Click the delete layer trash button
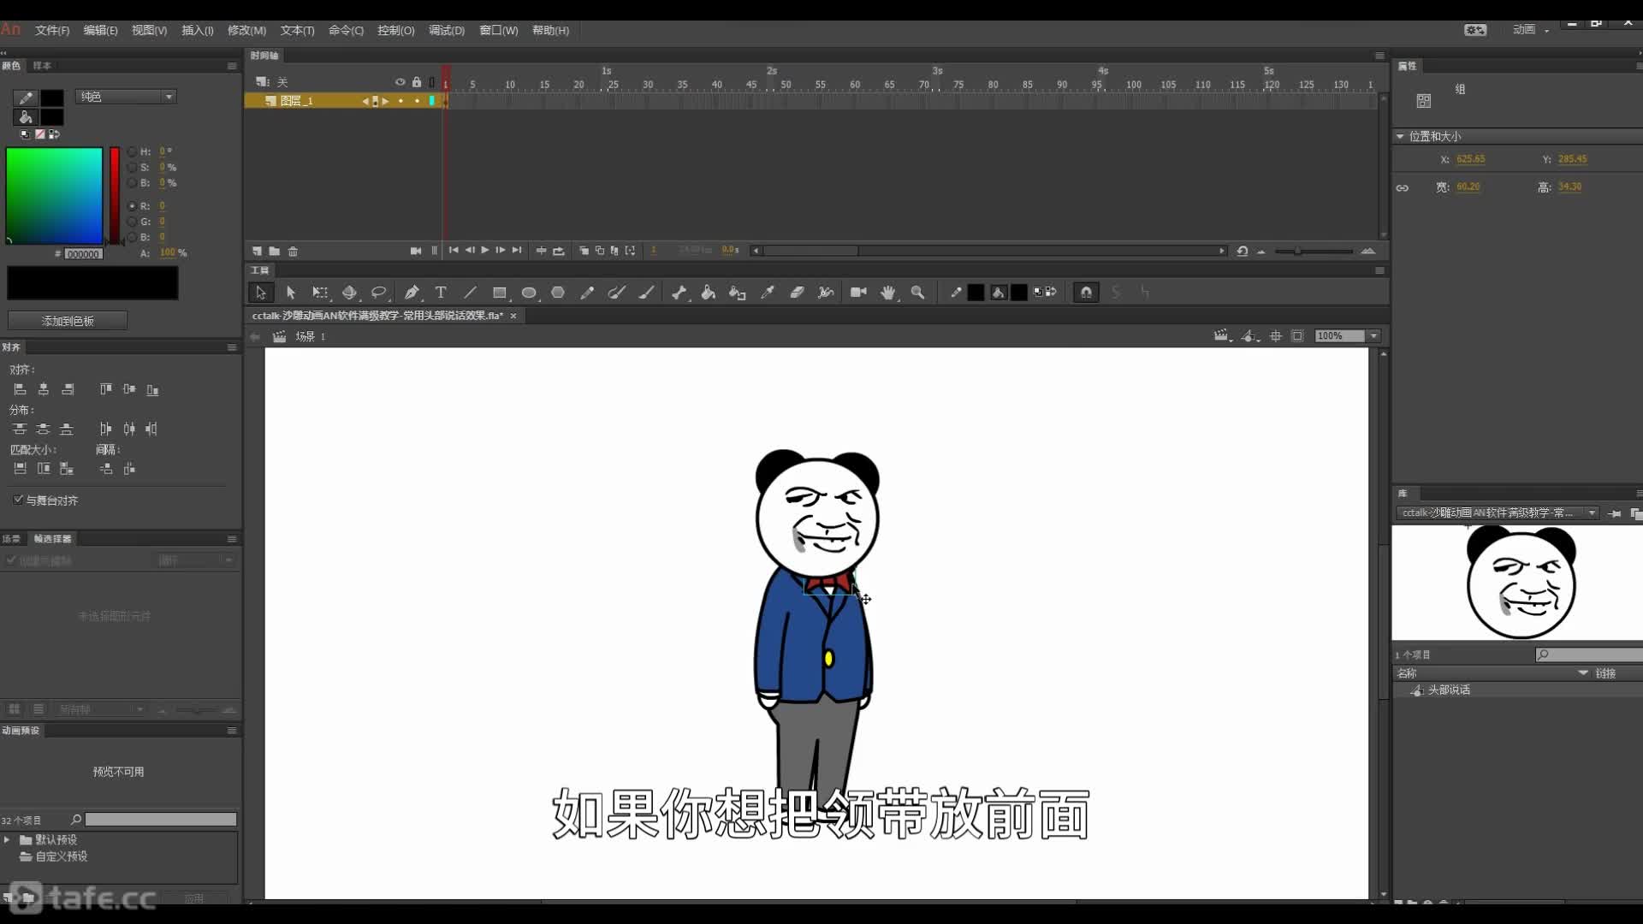This screenshot has height=924, width=1643. [293, 251]
